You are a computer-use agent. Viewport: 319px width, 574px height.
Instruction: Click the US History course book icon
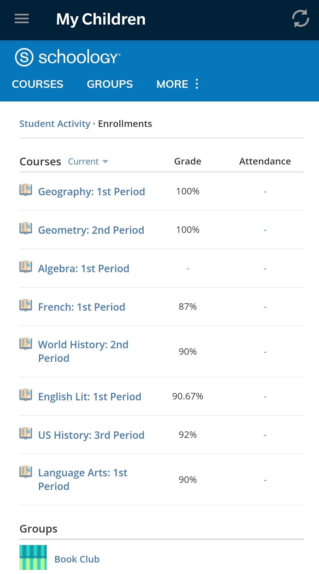tap(26, 433)
